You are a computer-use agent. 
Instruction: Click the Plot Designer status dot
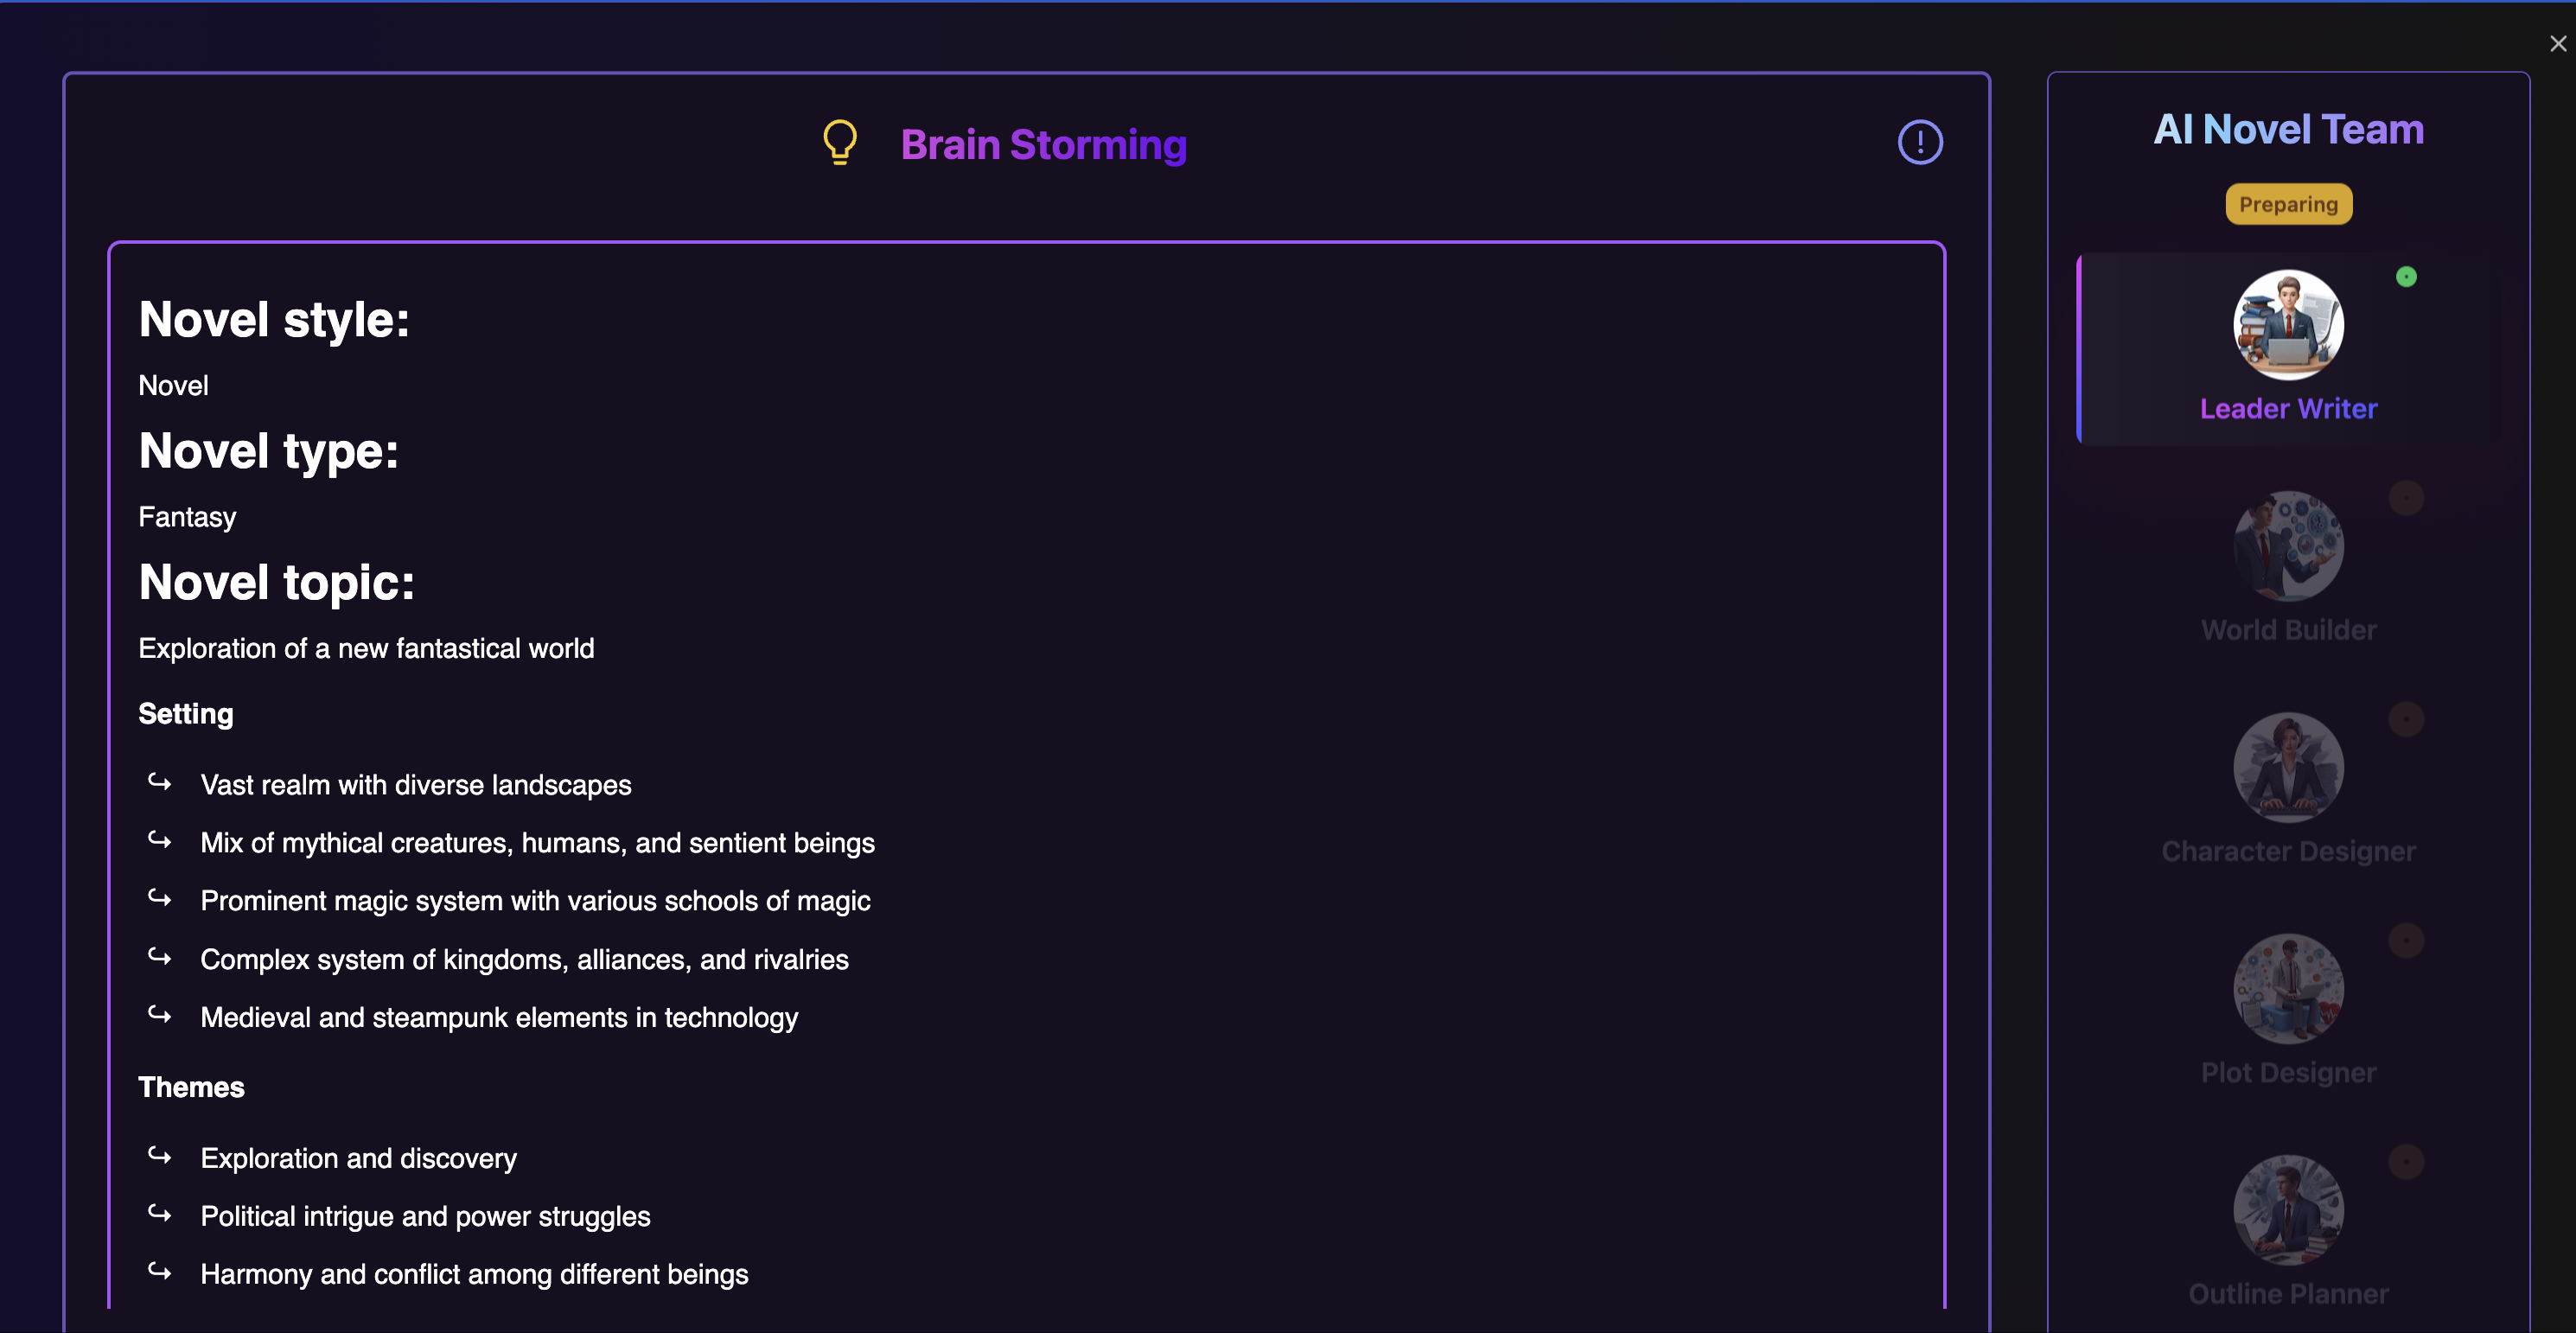pos(2406,940)
